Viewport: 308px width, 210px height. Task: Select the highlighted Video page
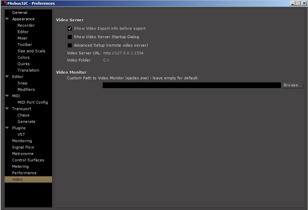pos(28,179)
